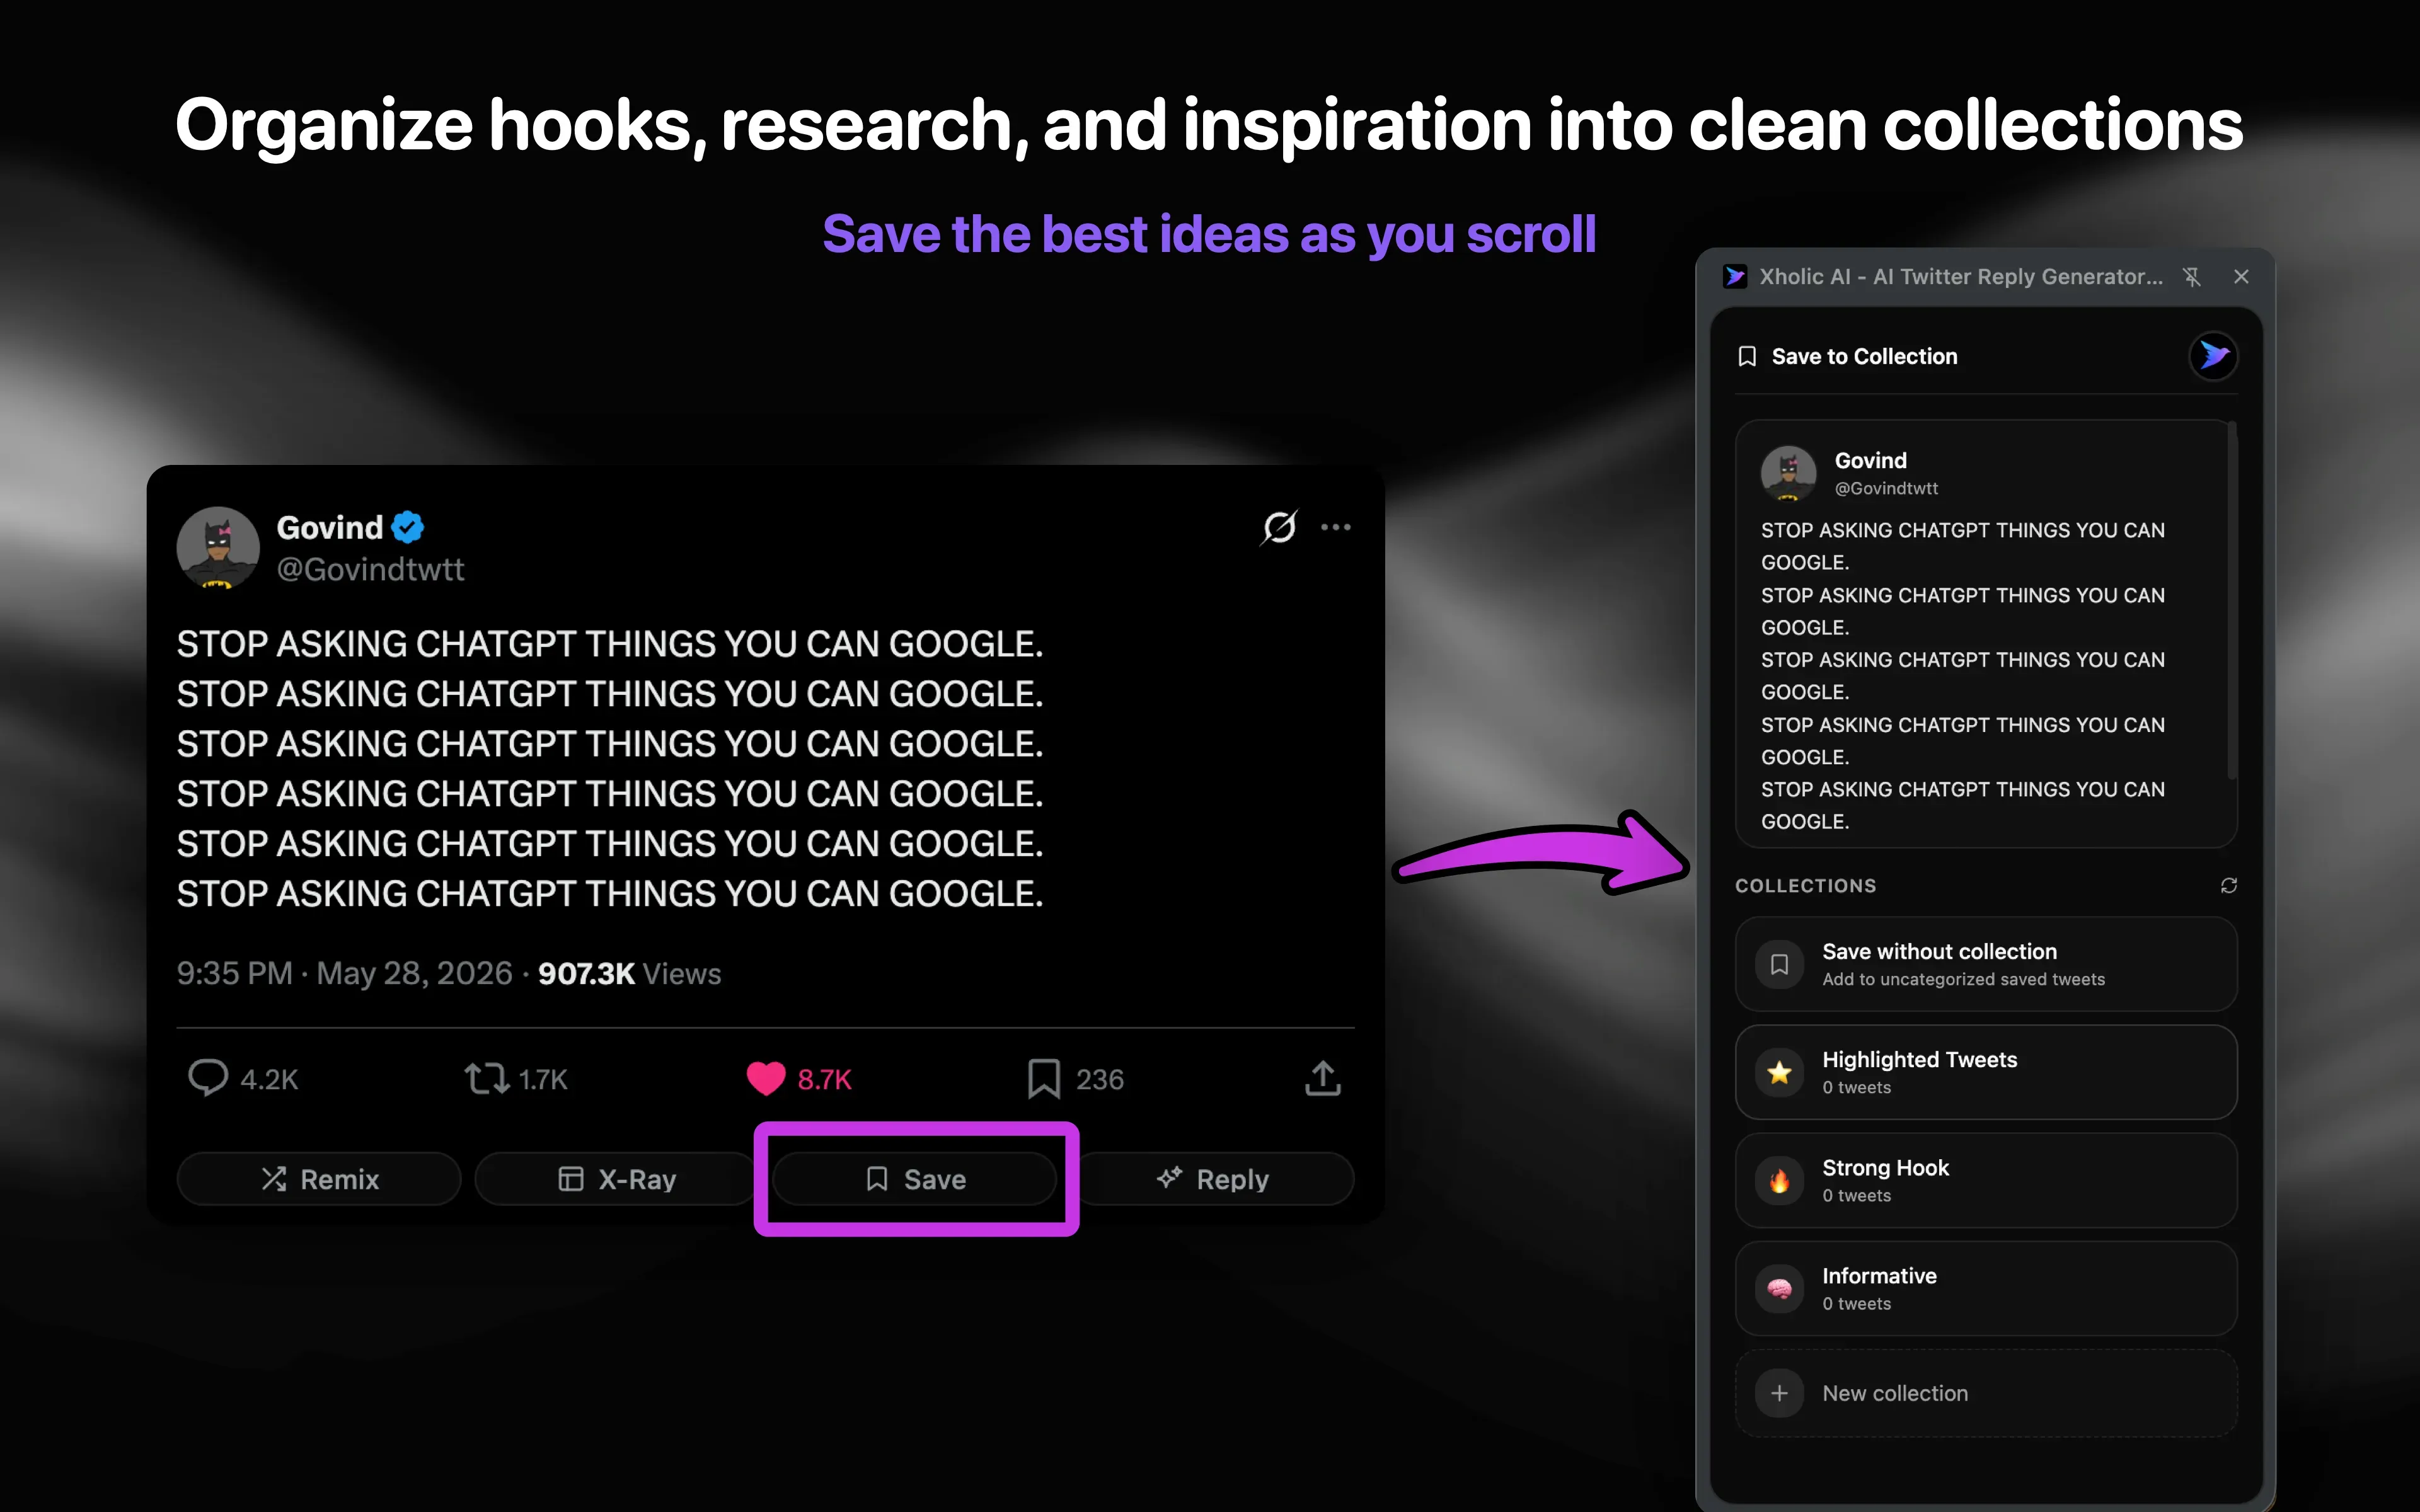Click Govind's avatar on the tweet card
This screenshot has width=2420, height=1512.
218,547
